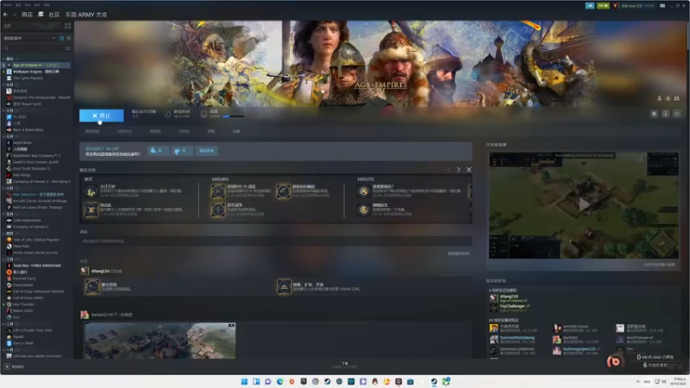Screen dimensions: 690x388
Task: Go back with the left arrow
Action: point(6,15)
